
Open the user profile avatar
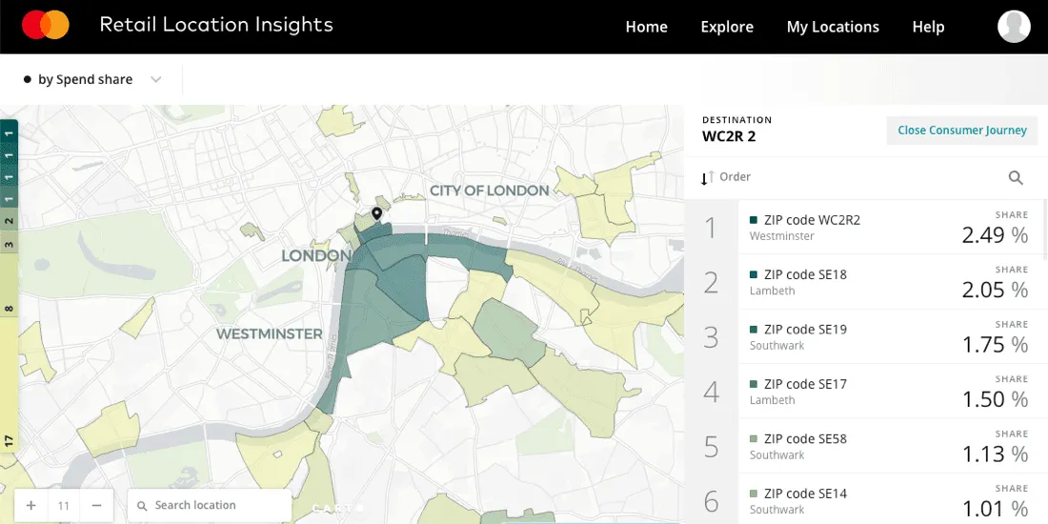click(1014, 27)
